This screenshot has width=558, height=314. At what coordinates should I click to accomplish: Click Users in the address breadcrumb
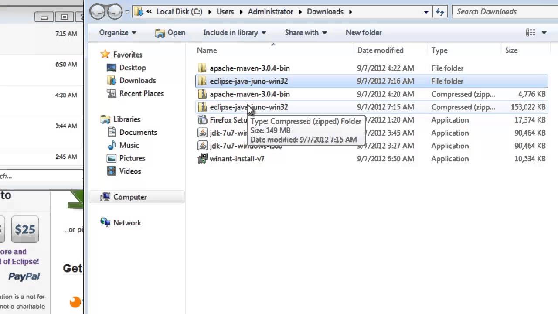[x=225, y=12]
